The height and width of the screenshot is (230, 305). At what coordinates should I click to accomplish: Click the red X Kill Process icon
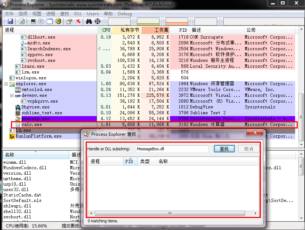tap(78, 21)
